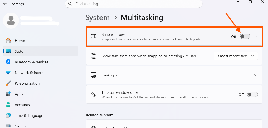Click the System breadcrumb link

coord(98,18)
